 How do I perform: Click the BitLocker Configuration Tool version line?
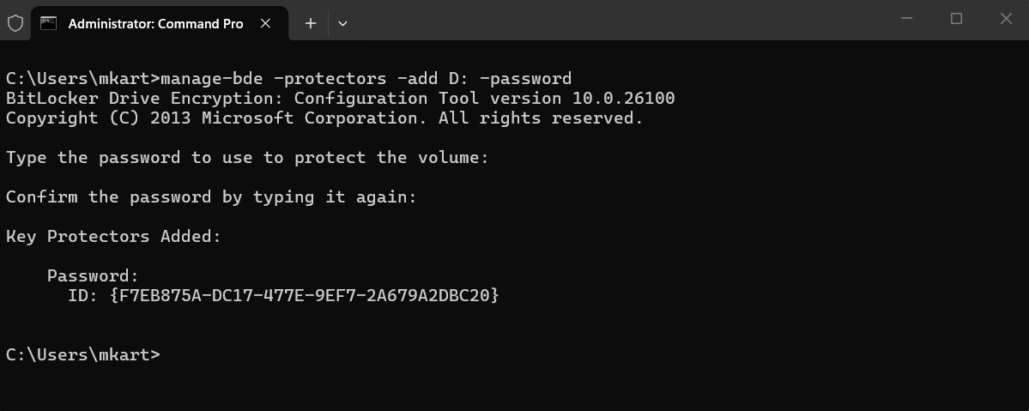pos(341,99)
